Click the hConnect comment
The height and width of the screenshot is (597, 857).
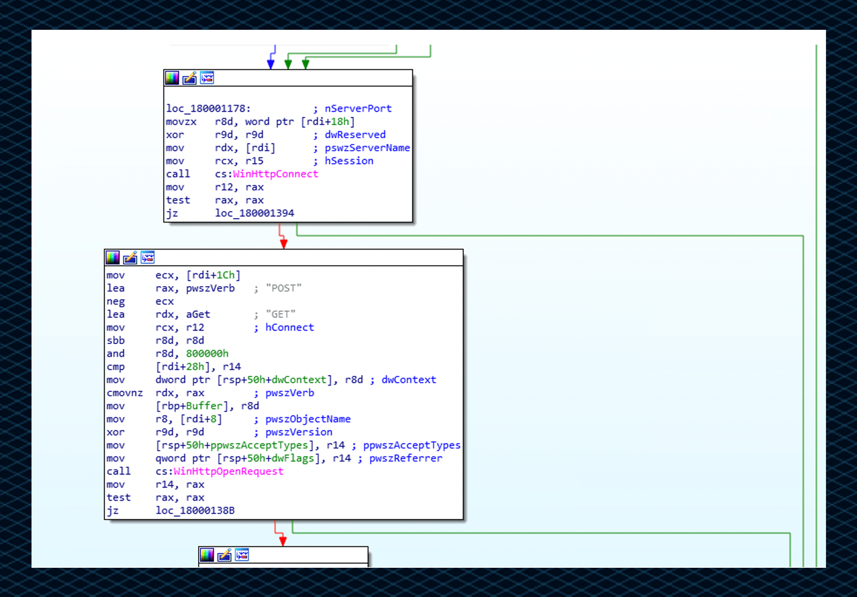point(290,327)
